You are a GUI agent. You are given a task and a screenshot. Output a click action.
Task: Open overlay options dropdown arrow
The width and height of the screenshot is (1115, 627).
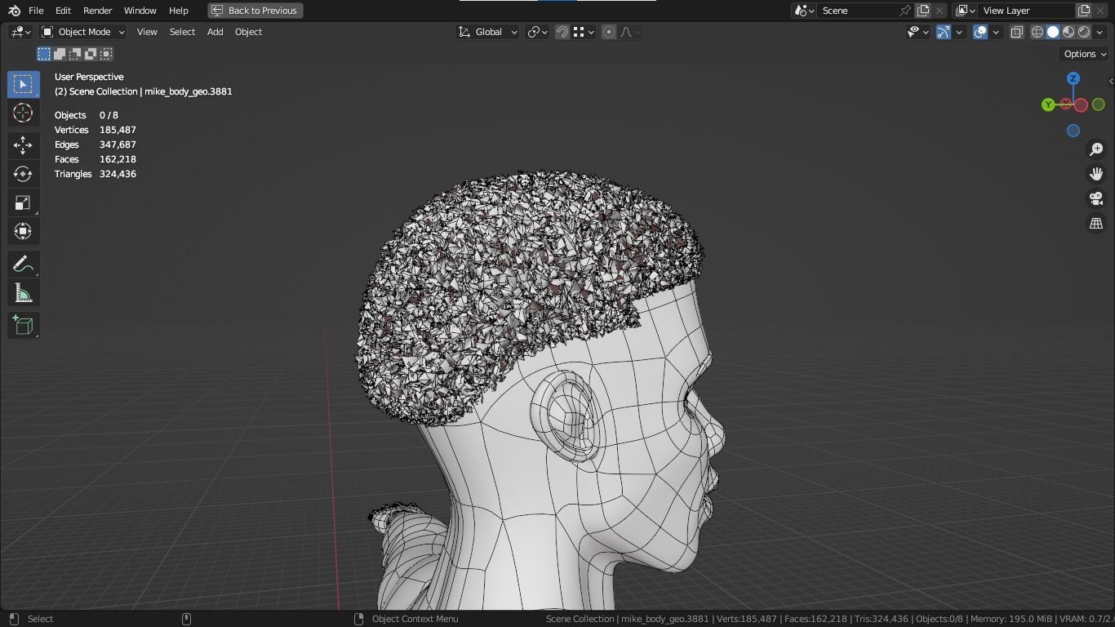pos(996,32)
